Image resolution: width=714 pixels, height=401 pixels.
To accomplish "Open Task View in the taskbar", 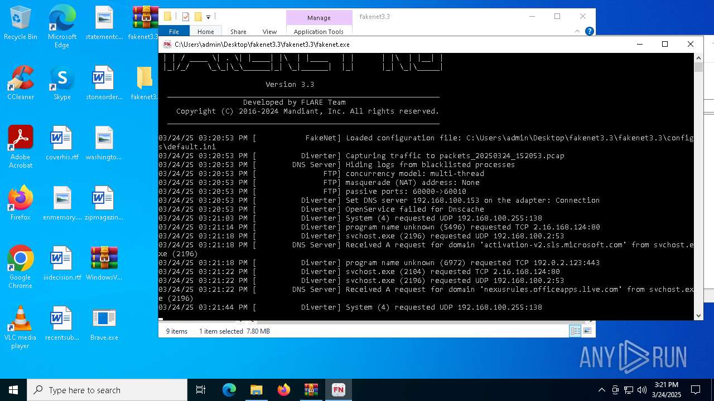I will click(201, 390).
